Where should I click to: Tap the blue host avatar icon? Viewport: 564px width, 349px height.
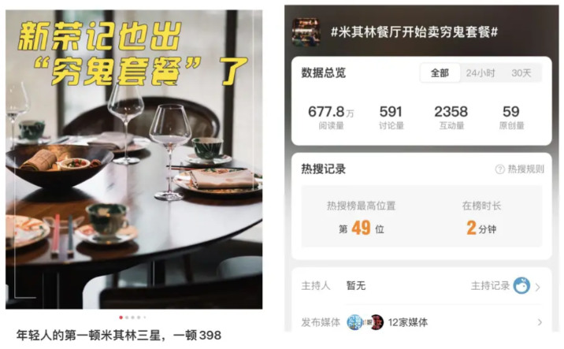(x=521, y=286)
